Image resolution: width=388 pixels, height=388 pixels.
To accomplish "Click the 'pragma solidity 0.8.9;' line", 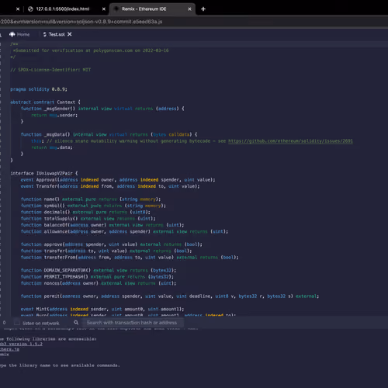I will (39, 89).
